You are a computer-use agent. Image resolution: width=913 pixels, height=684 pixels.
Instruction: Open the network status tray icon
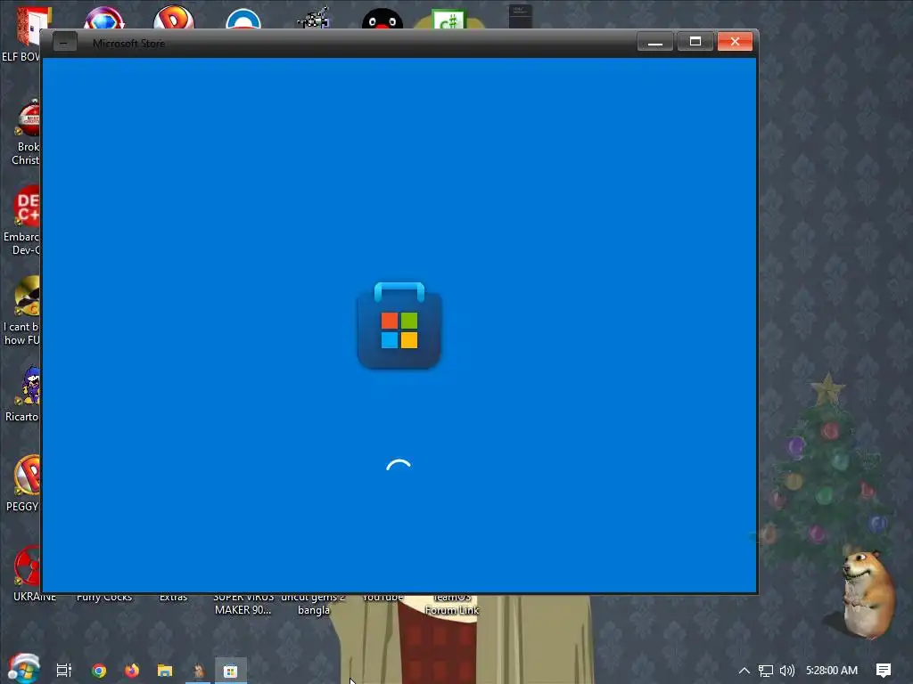[766, 671]
